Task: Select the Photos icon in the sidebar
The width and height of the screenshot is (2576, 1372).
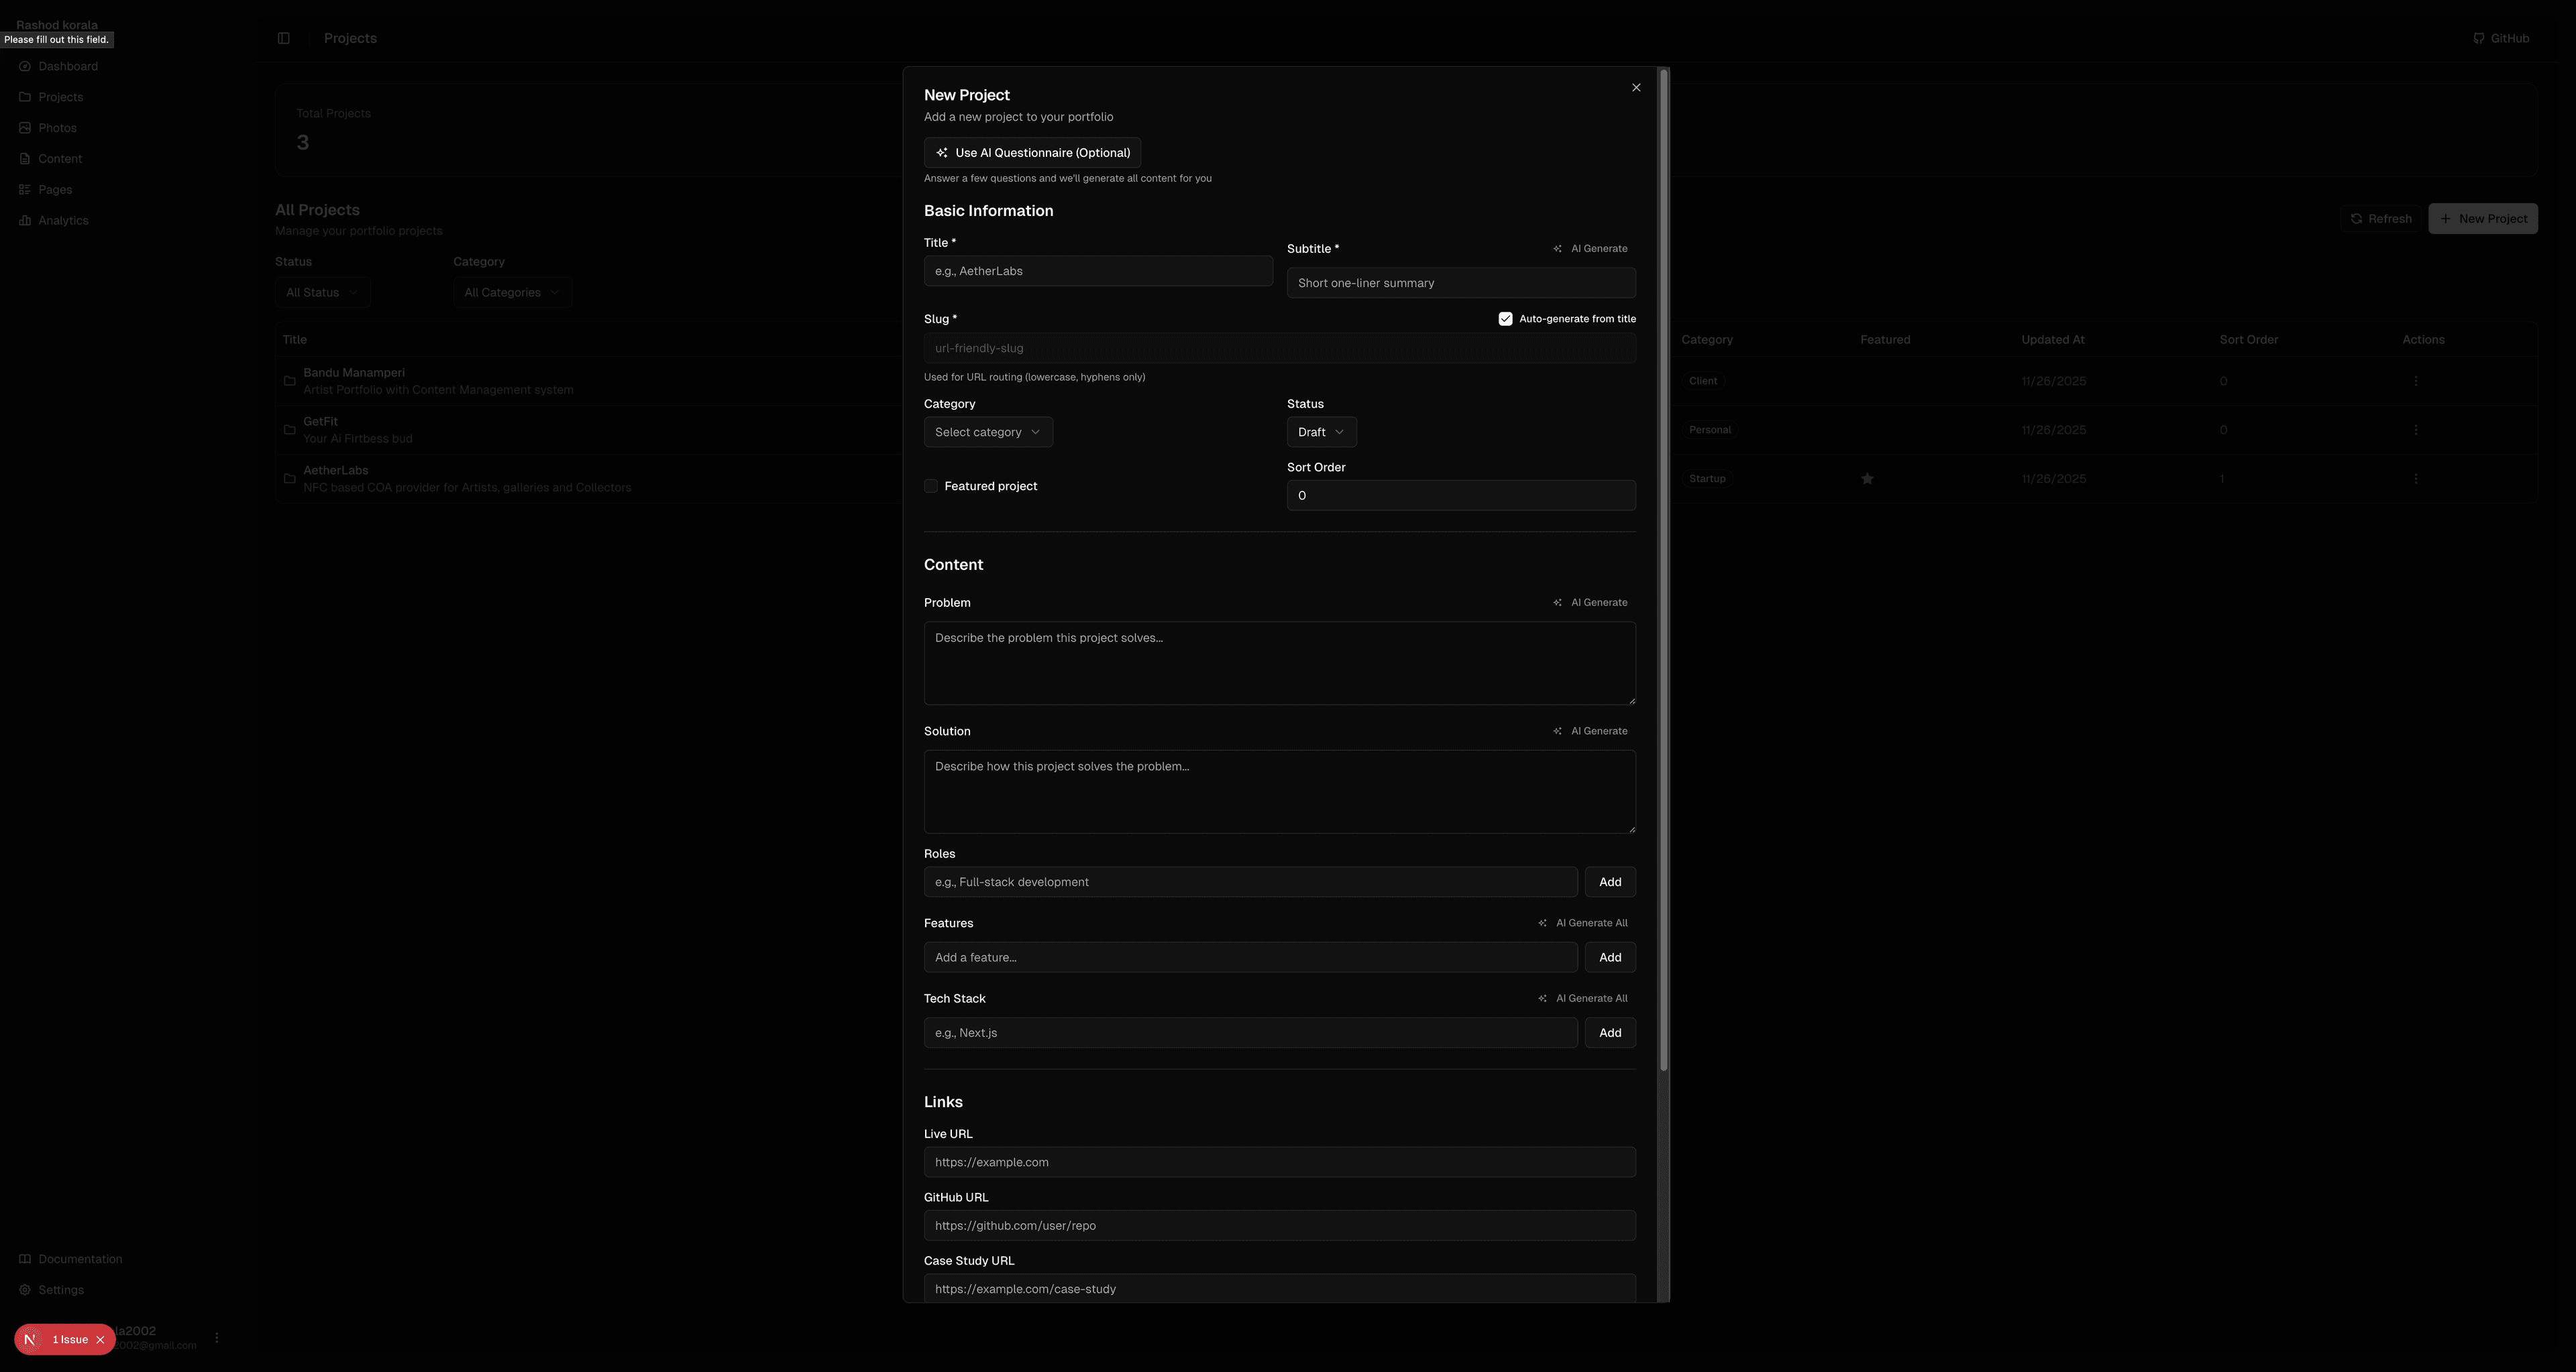Action: coord(25,127)
